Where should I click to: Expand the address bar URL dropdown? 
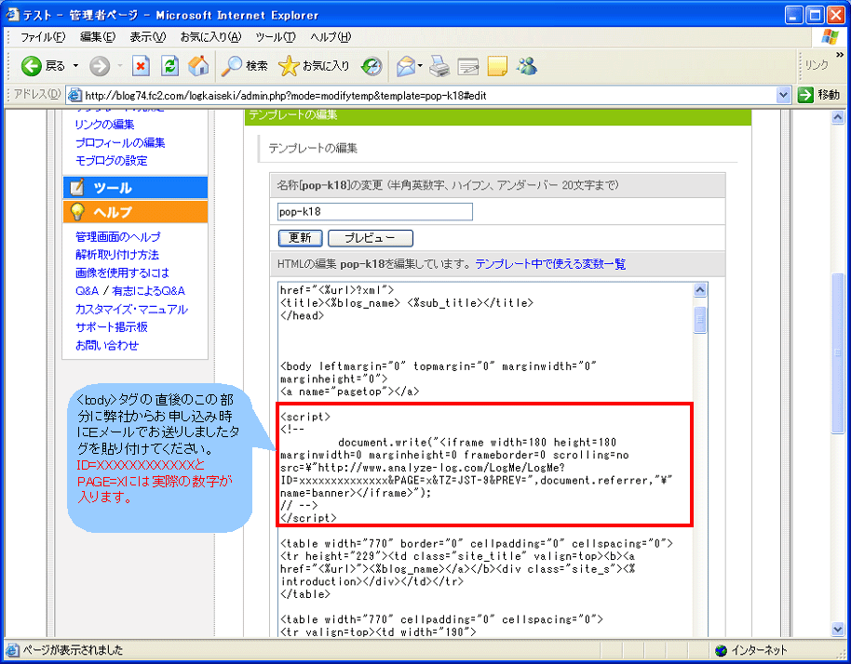[x=783, y=96]
